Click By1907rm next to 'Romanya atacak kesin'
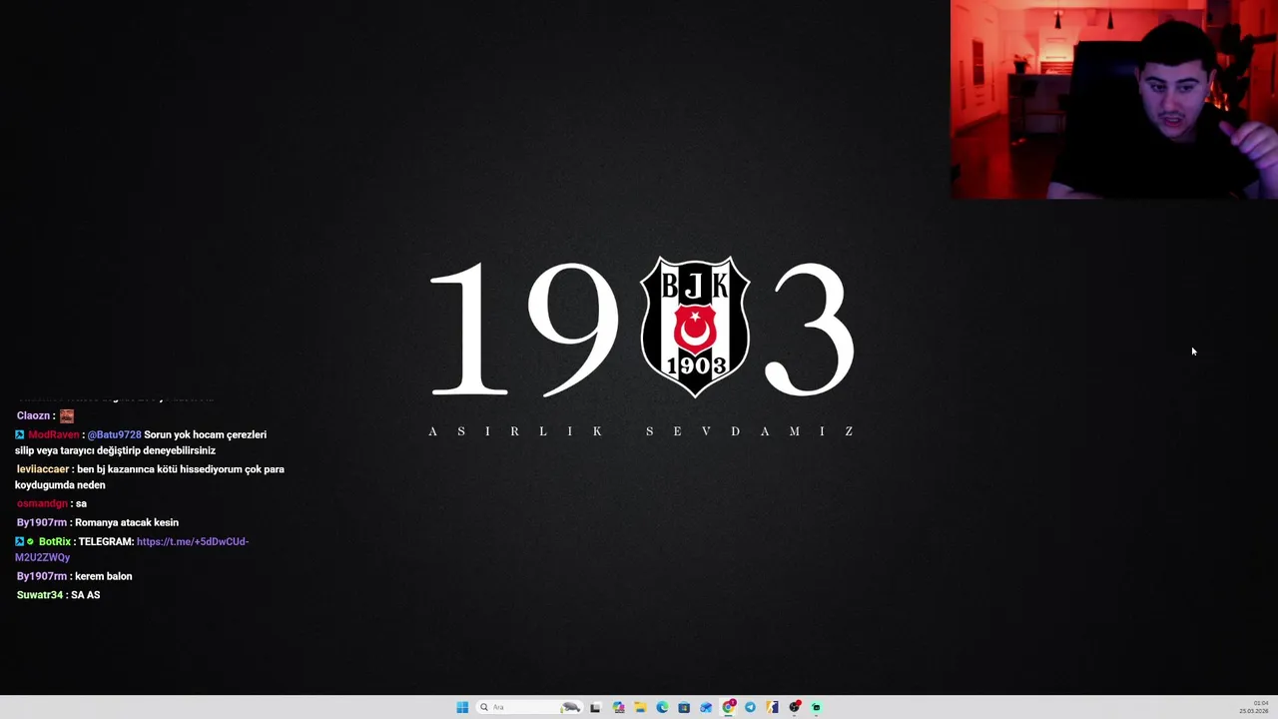Screen dimensions: 1278x719 point(42,522)
